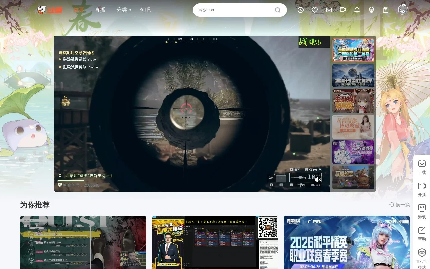Expand the 分类 dropdown in navigation
The image size is (430, 269).
click(x=124, y=10)
